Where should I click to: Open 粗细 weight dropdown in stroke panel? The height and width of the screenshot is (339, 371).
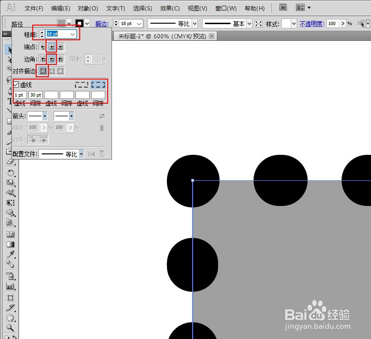pyautogui.click(x=73, y=35)
